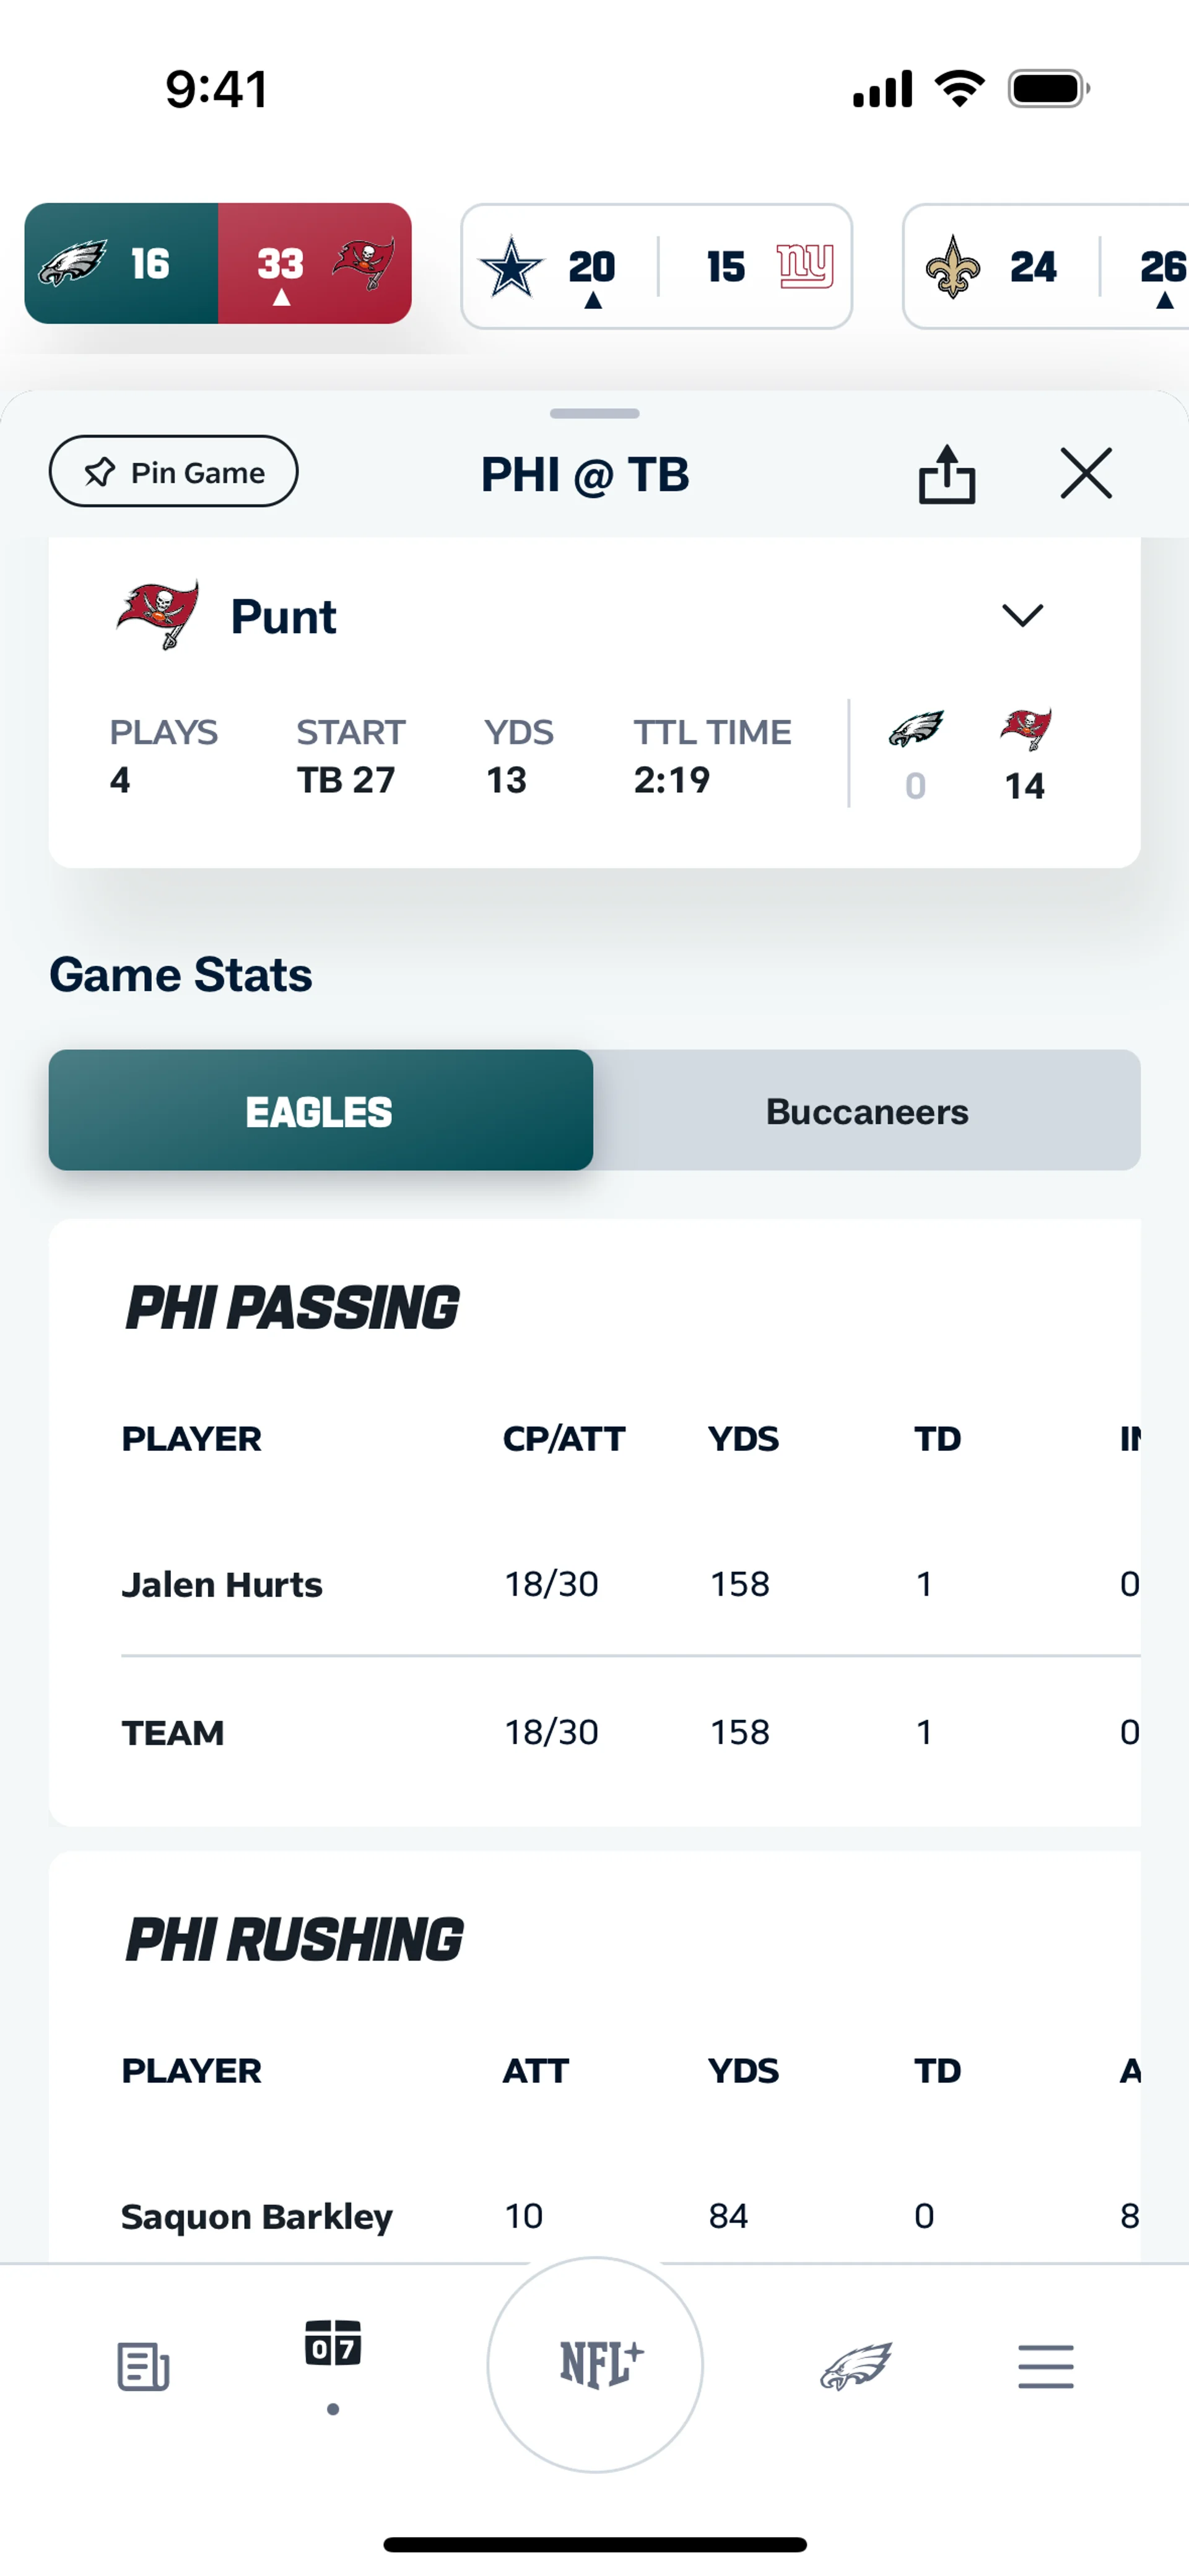This screenshot has height=2576, width=1189.
Task: Close the PHI @ TB game panel
Action: (x=1086, y=473)
